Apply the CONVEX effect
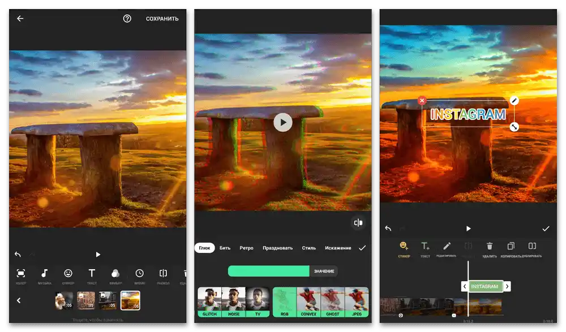 308,302
